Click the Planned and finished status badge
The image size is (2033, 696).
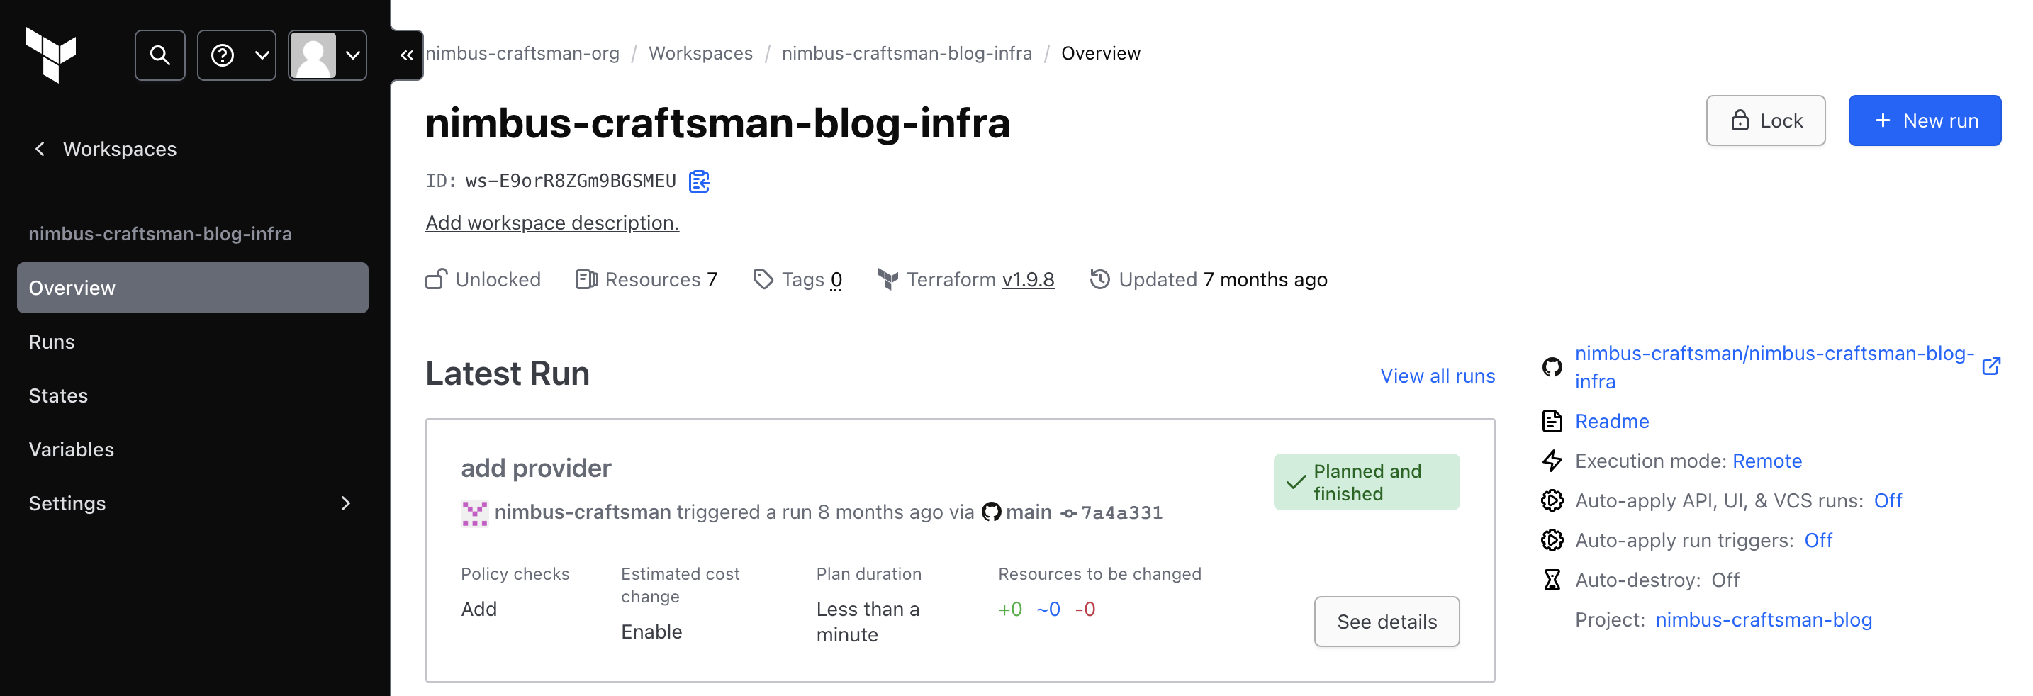pos(1366,482)
